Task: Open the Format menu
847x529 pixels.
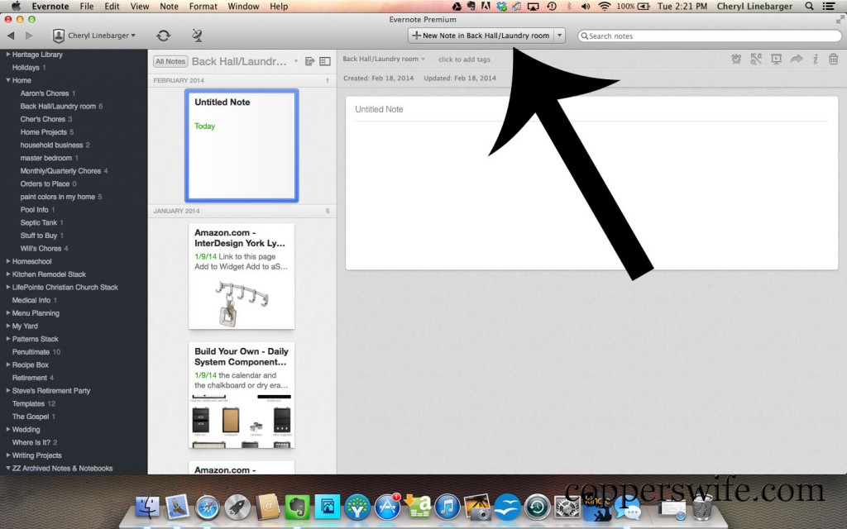Action: click(x=203, y=7)
